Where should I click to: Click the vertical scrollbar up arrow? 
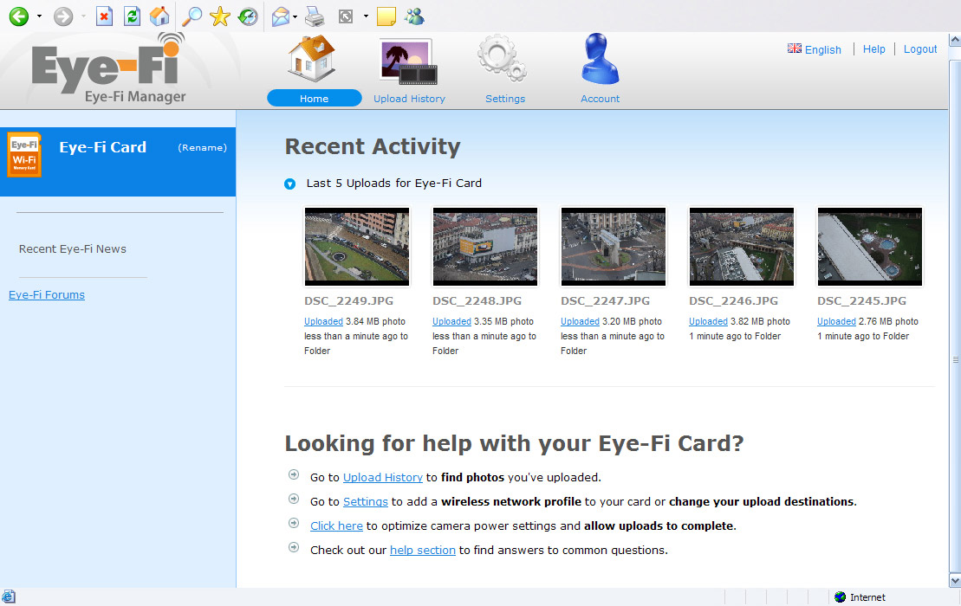(x=955, y=41)
